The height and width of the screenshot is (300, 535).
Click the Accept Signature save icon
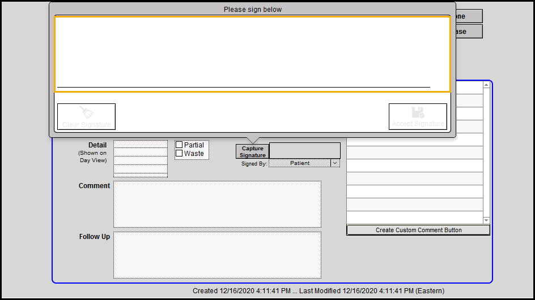coord(418,112)
